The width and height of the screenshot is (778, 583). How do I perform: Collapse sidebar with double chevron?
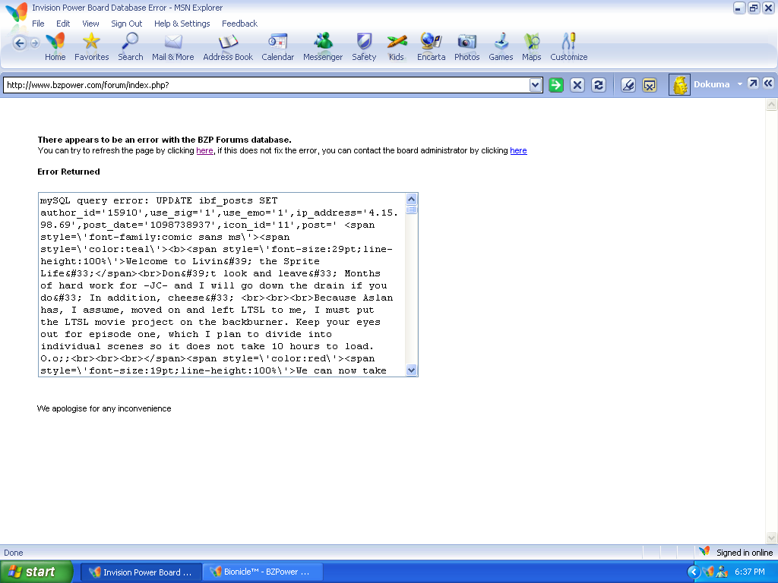768,84
